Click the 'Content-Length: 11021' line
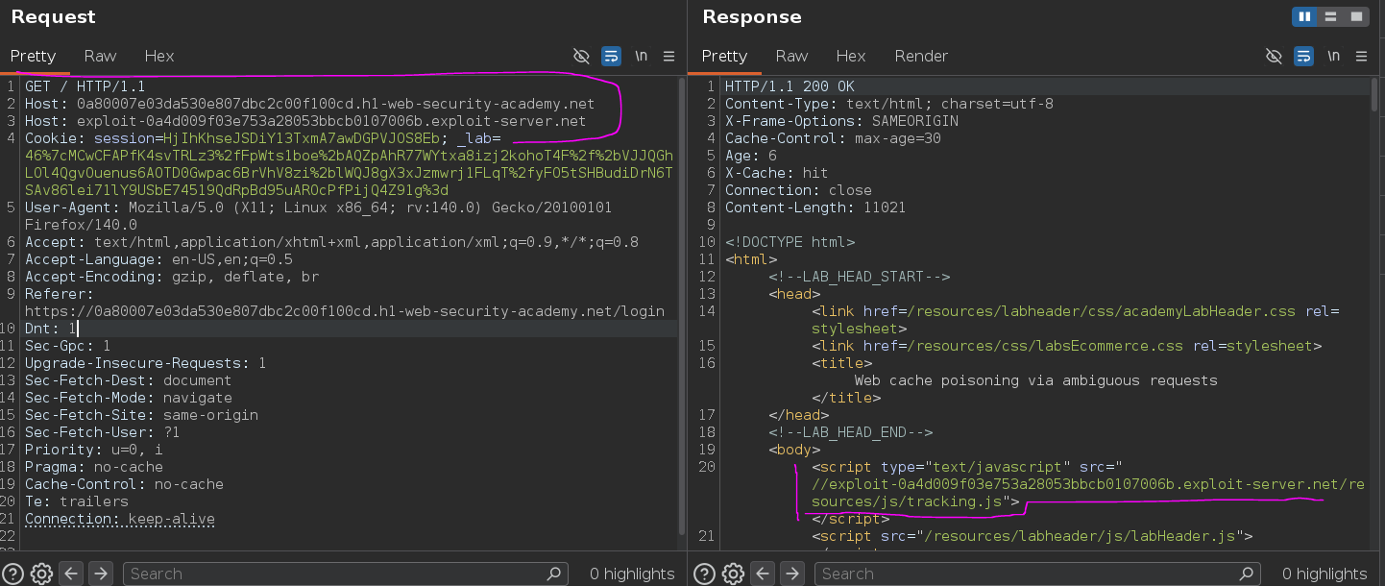This screenshot has height=586, width=1385. [815, 208]
